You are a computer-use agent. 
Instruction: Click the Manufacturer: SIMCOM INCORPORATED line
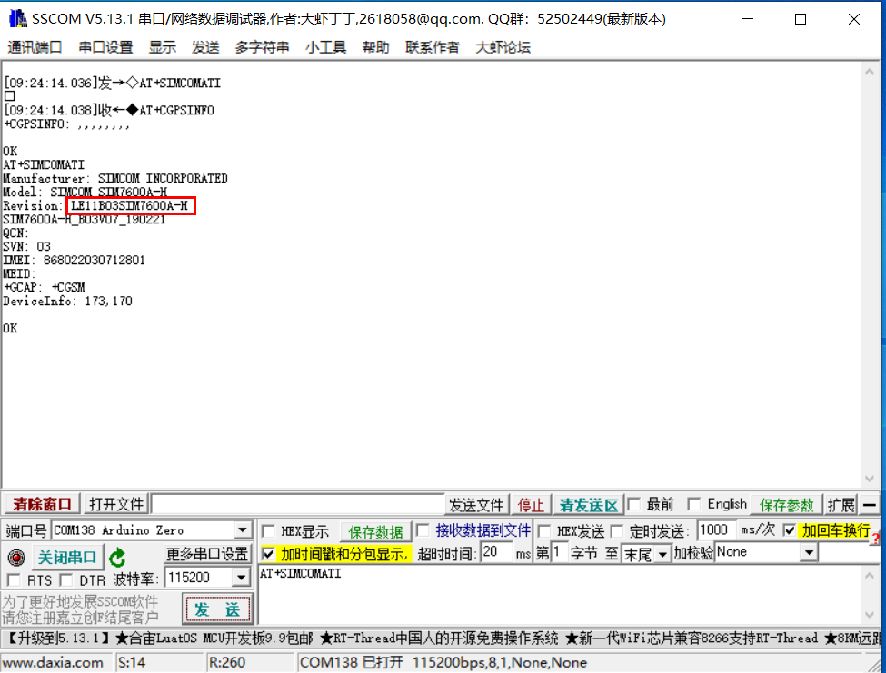coord(115,178)
